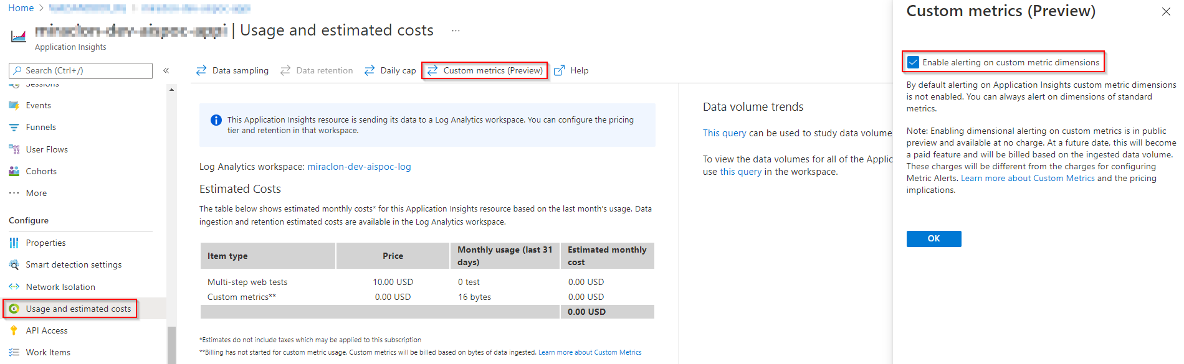
Task: Select the Cohorts icon
Action: click(14, 171)
